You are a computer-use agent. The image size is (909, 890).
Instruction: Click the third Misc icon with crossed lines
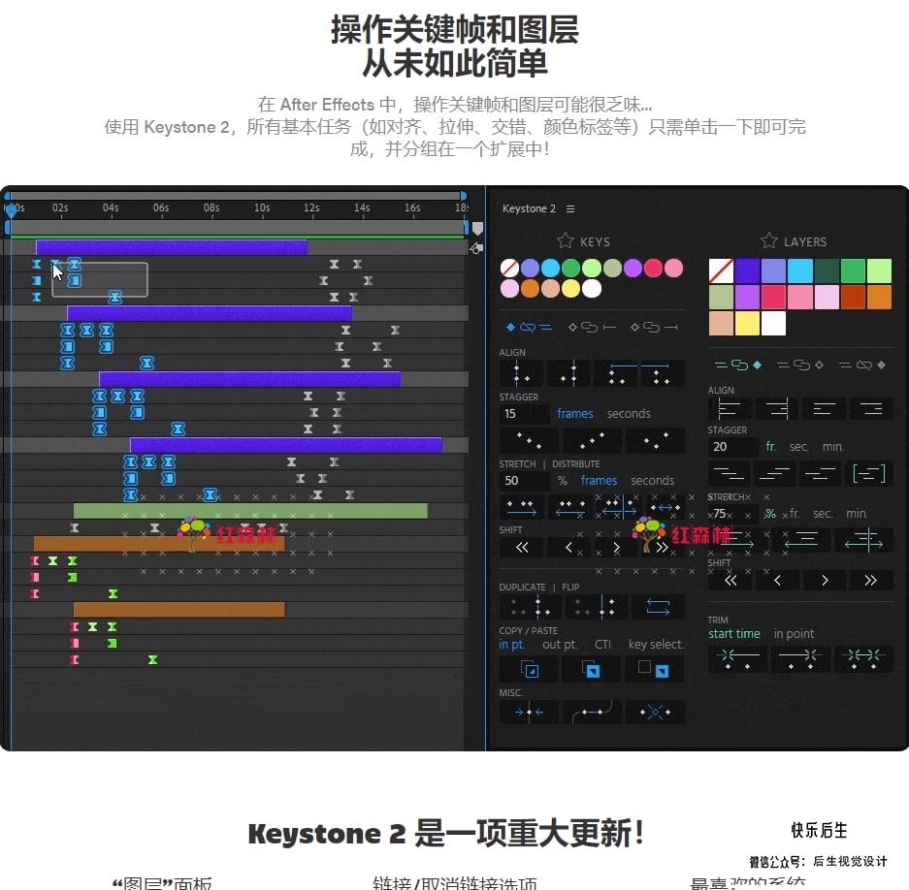click(x=655, y=712)
